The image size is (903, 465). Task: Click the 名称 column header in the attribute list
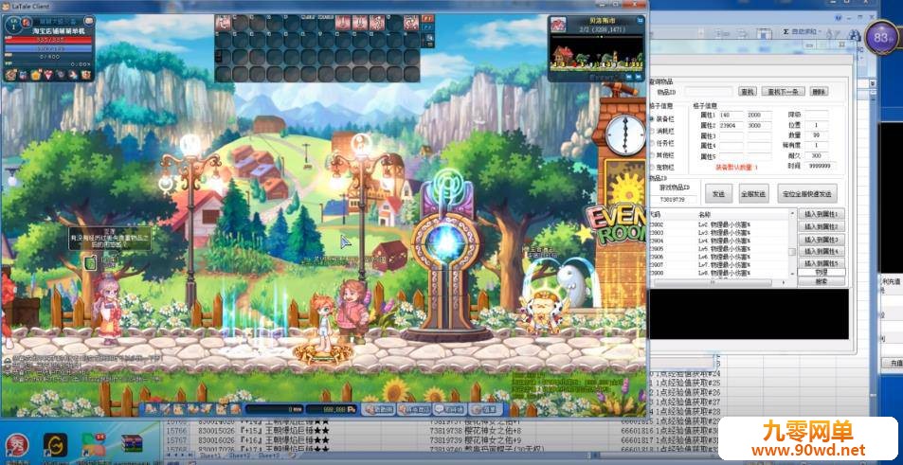tap(704, 215)
